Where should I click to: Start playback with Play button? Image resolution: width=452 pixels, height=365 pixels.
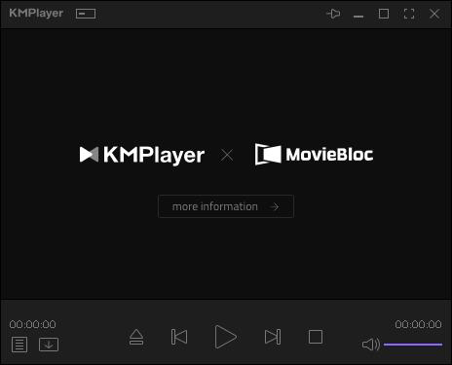(225, 337)
